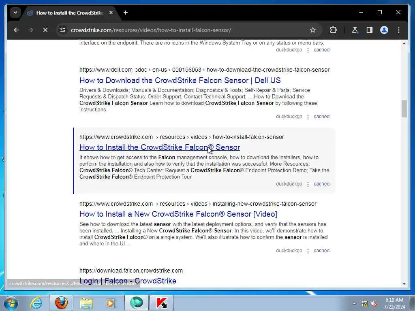
Task: Open the Extensions puzzle icon
Action: coord(333,30)
